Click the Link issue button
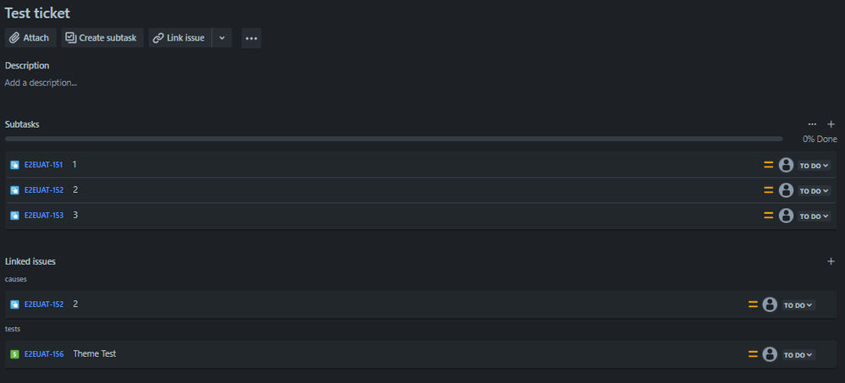845x383 pixels. (x=180, y=38)
